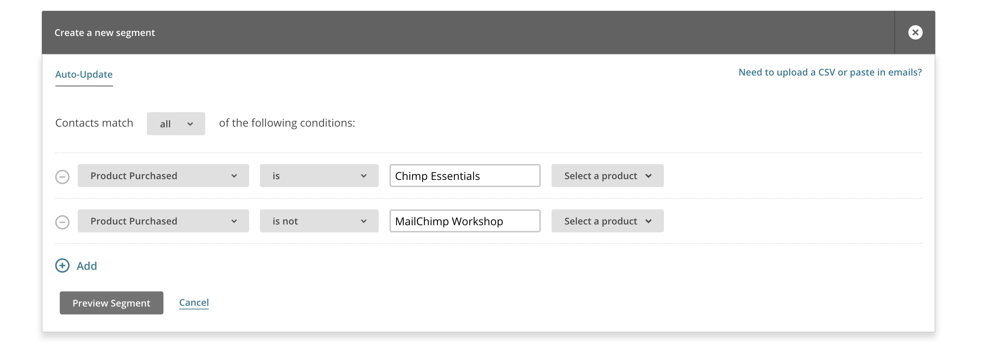The height and width of the screenshot is (354, 985).
Task: Expand second row's Product Purchased dropdown
Action: pyautogui.click(x=163, y=221)
